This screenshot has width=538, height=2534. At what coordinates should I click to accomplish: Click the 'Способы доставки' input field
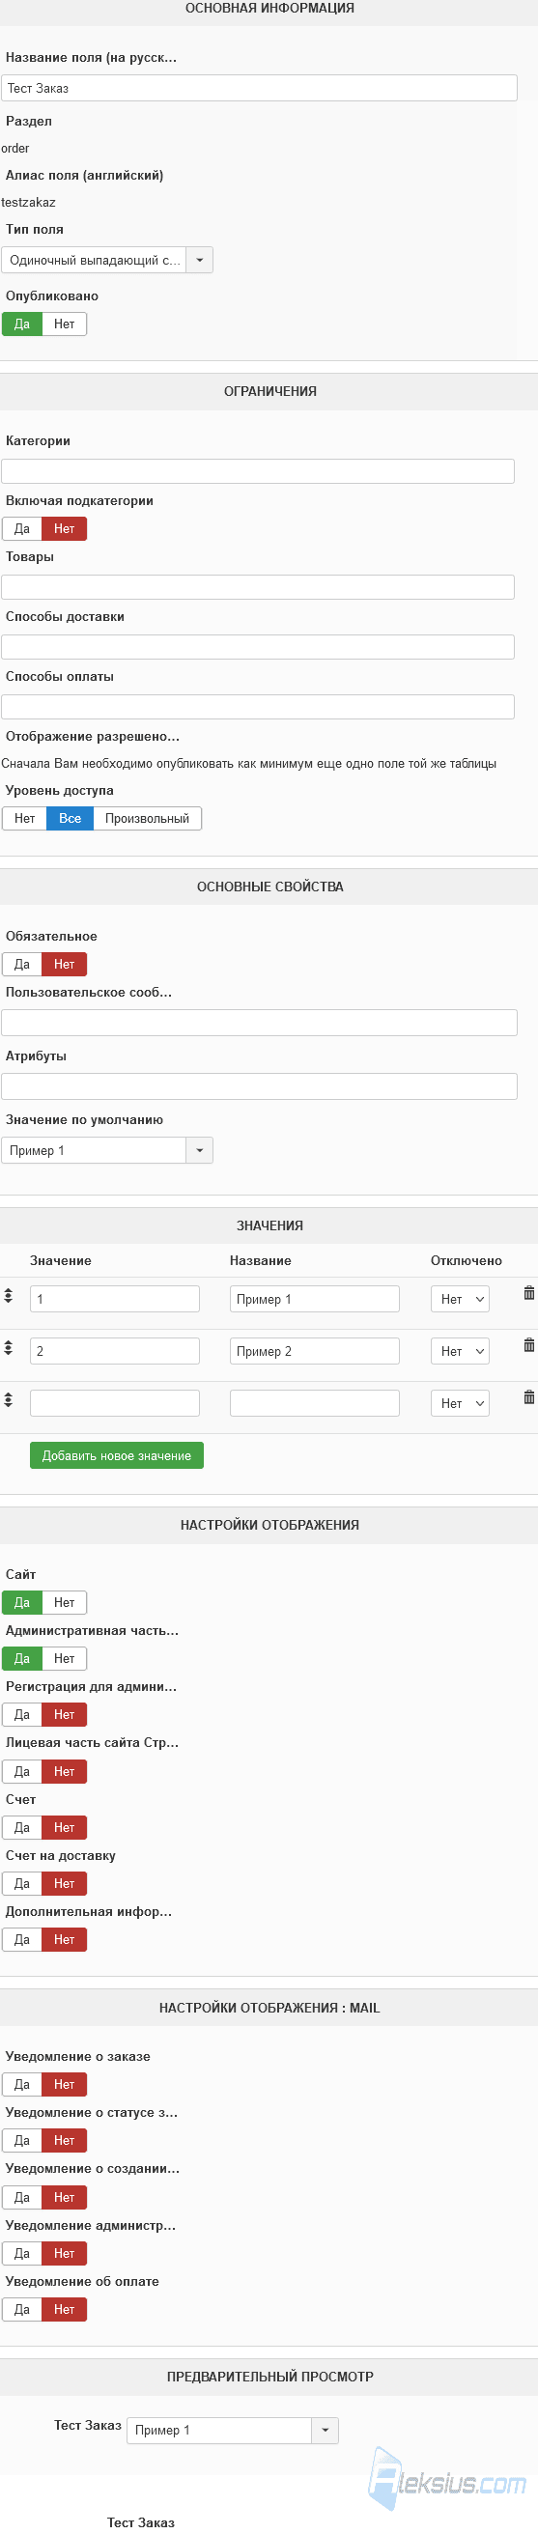(x=258, y=647)
